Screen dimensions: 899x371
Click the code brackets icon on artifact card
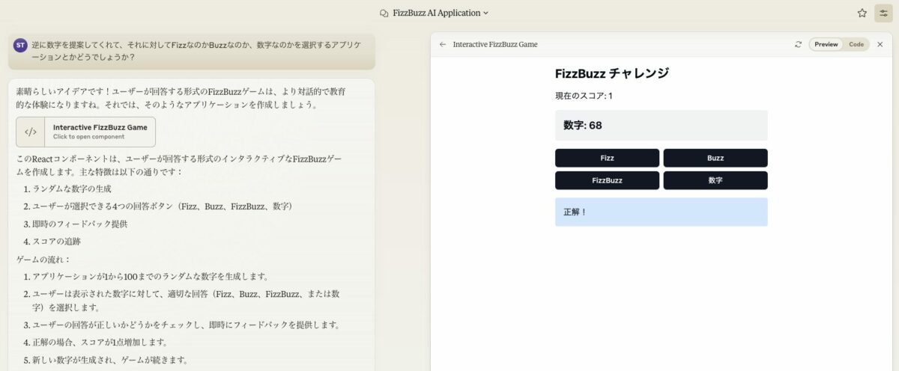(x=31, y=132)
